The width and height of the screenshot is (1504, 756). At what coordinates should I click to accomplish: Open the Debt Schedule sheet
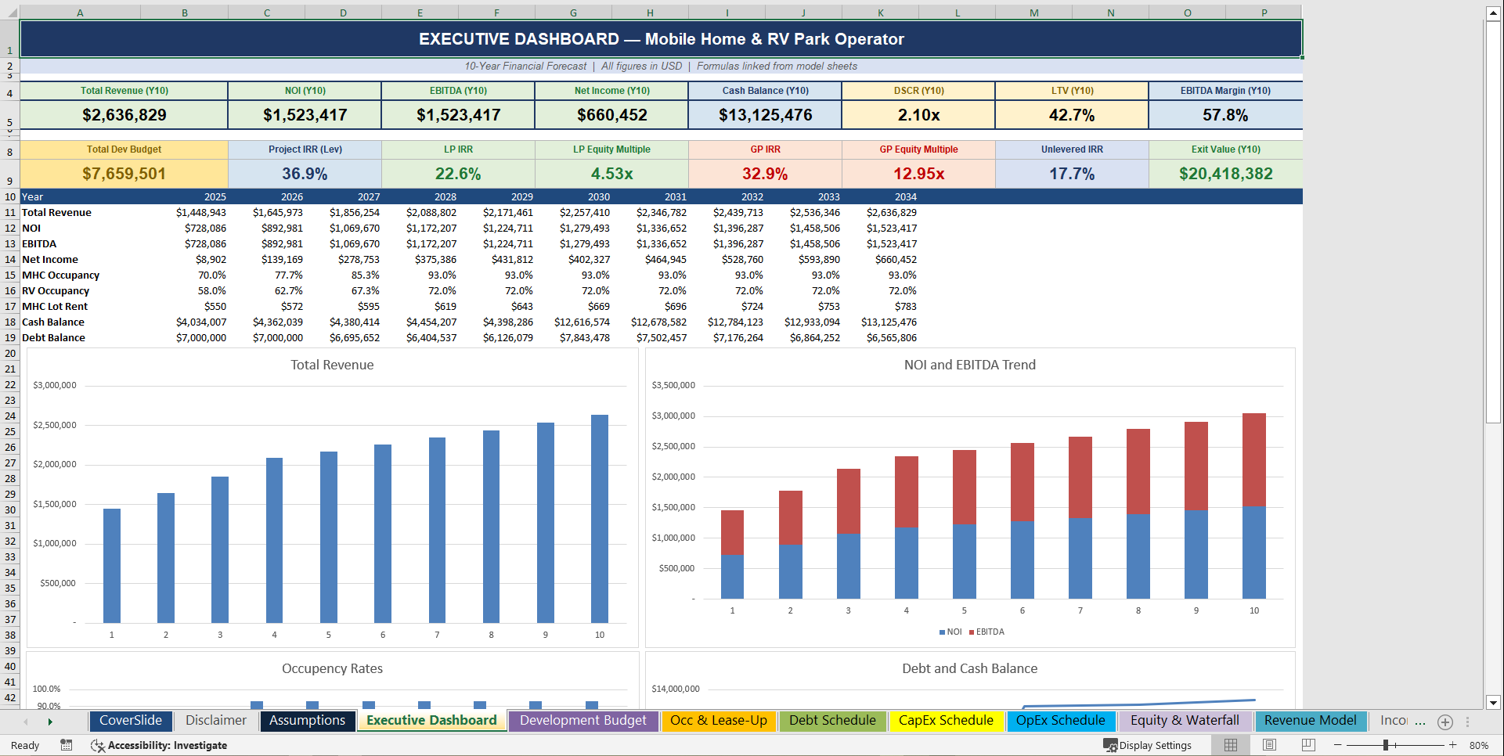(x=832, y=721)
